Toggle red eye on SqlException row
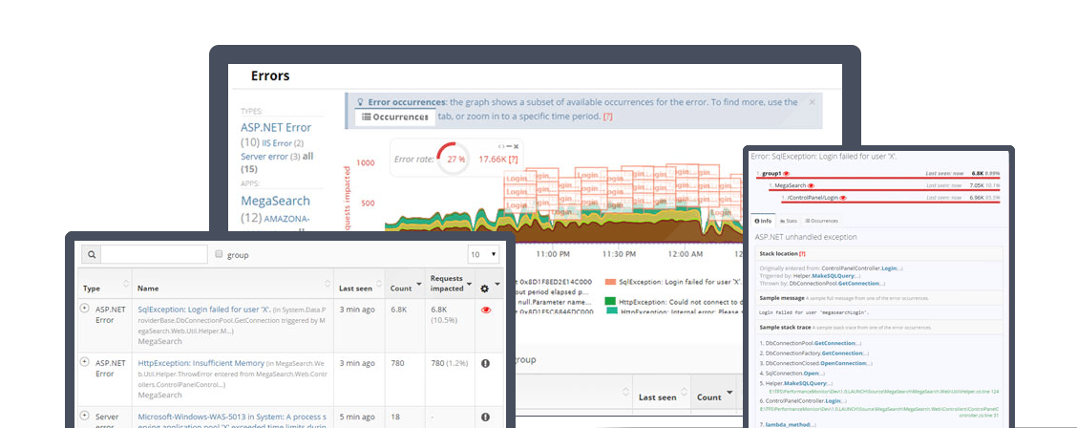The height and width of the screenshot is (428, 1077). click(485, 310)
